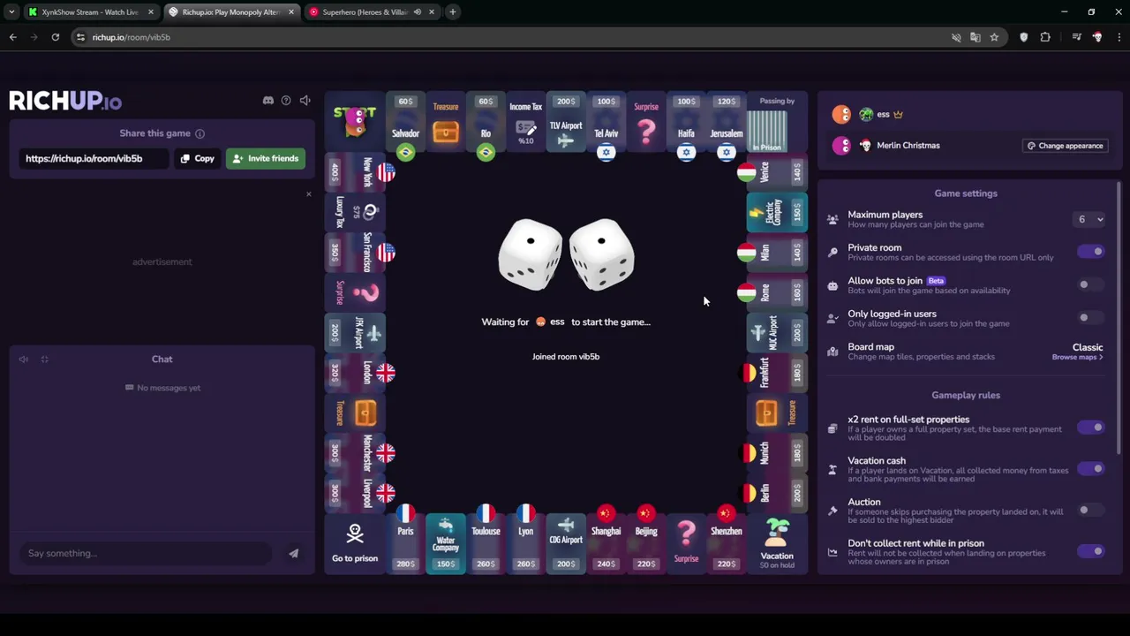Enable Only logged-in users switch
Viewport: 1130px width, 636px height.
(1091, 317)
